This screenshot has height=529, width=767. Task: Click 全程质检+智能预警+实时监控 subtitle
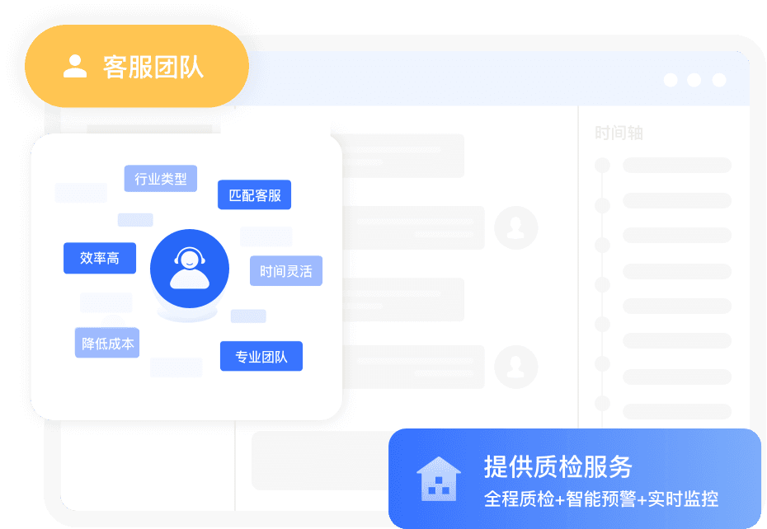(x=601, y=499)
